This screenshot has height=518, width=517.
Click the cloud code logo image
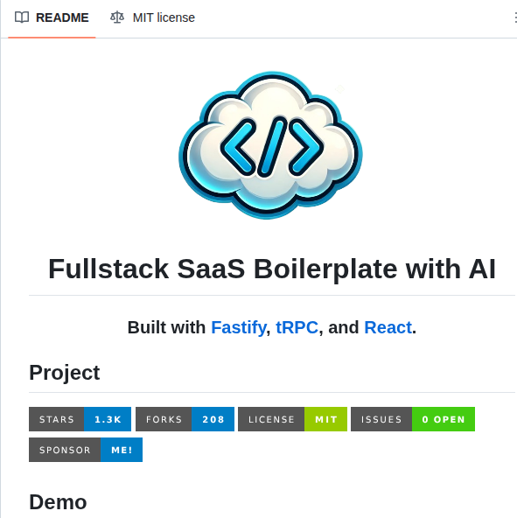270,145
